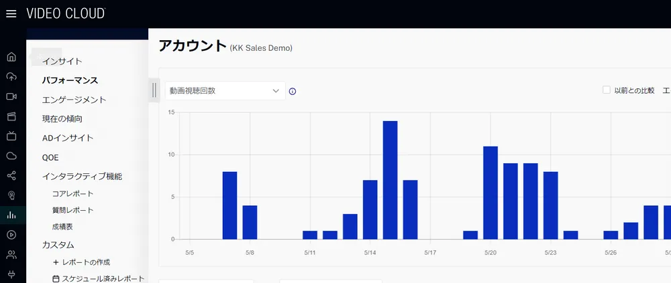Click the Social share icon in sidebar
Screen dimensions: 671x283
click(x=11, y=176)
